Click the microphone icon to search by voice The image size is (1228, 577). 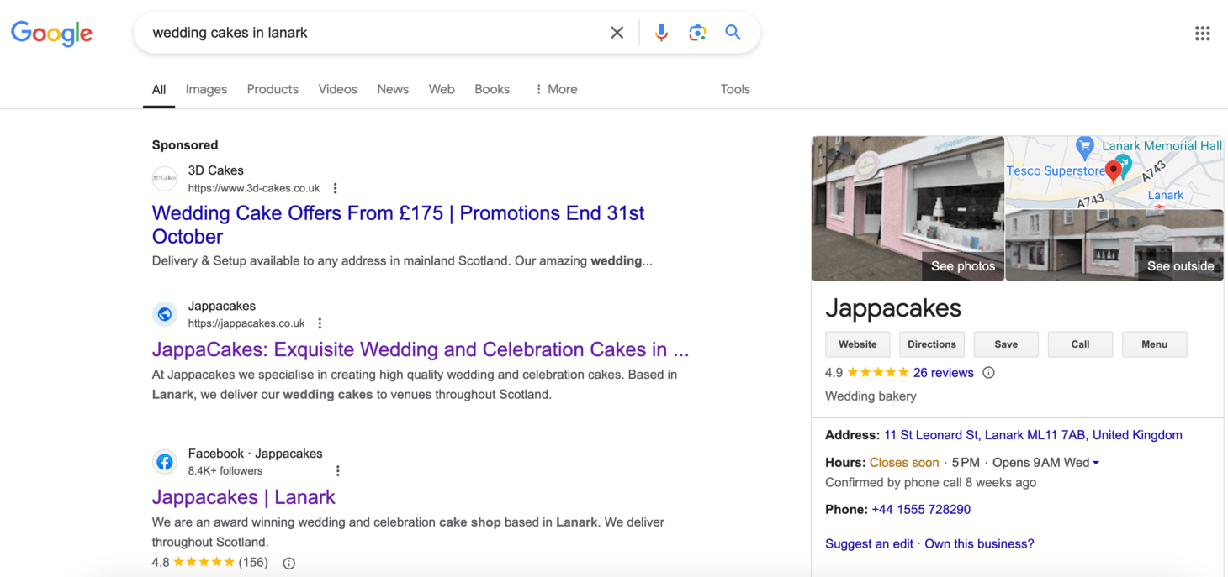[x=661, y=32]
